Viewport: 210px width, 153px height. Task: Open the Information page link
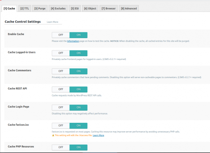(73, 41)
